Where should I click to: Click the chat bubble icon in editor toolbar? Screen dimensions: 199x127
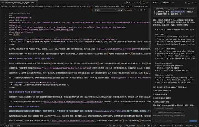click(x=127, y=2)
